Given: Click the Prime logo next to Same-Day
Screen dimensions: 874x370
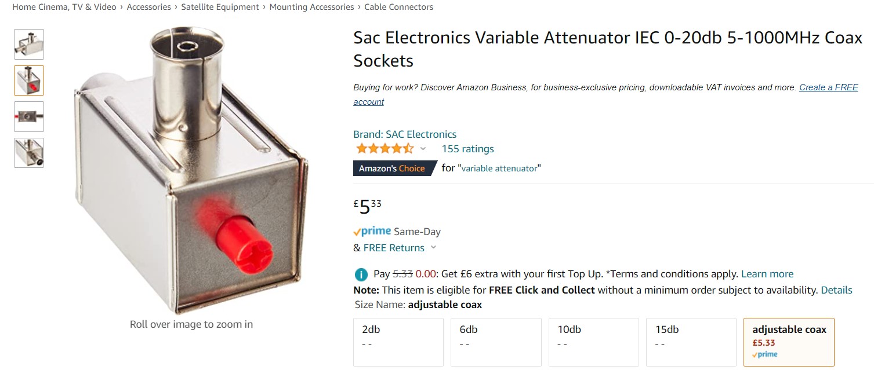Looking at the screenshot, I should tap(371, 230).
